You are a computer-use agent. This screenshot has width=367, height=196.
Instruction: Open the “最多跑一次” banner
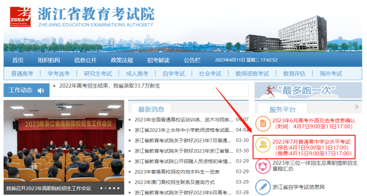(308, 90)
